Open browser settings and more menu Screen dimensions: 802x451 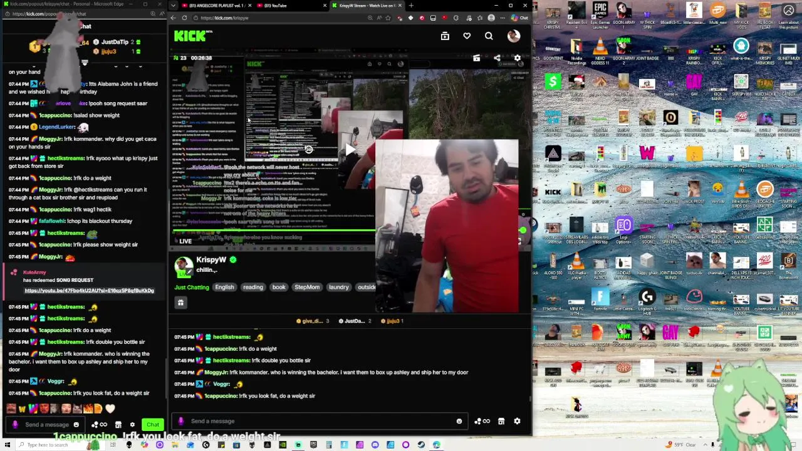(x=502, y=18)
